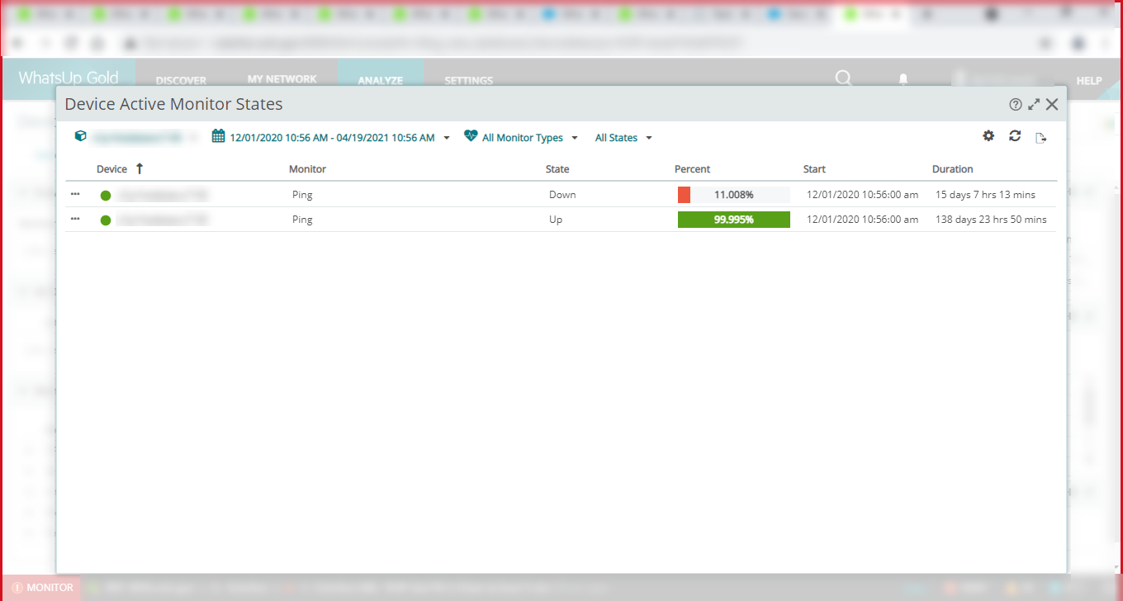Click the Down state cell
This screenshot has height=601, width=1123.
point(562,195)
